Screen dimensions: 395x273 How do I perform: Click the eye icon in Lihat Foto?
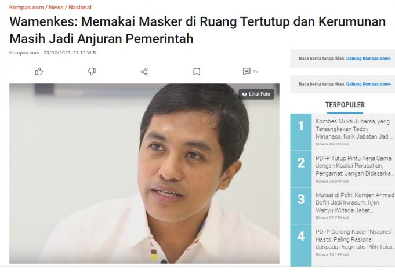pyautogui.click(x=244, y=94)
